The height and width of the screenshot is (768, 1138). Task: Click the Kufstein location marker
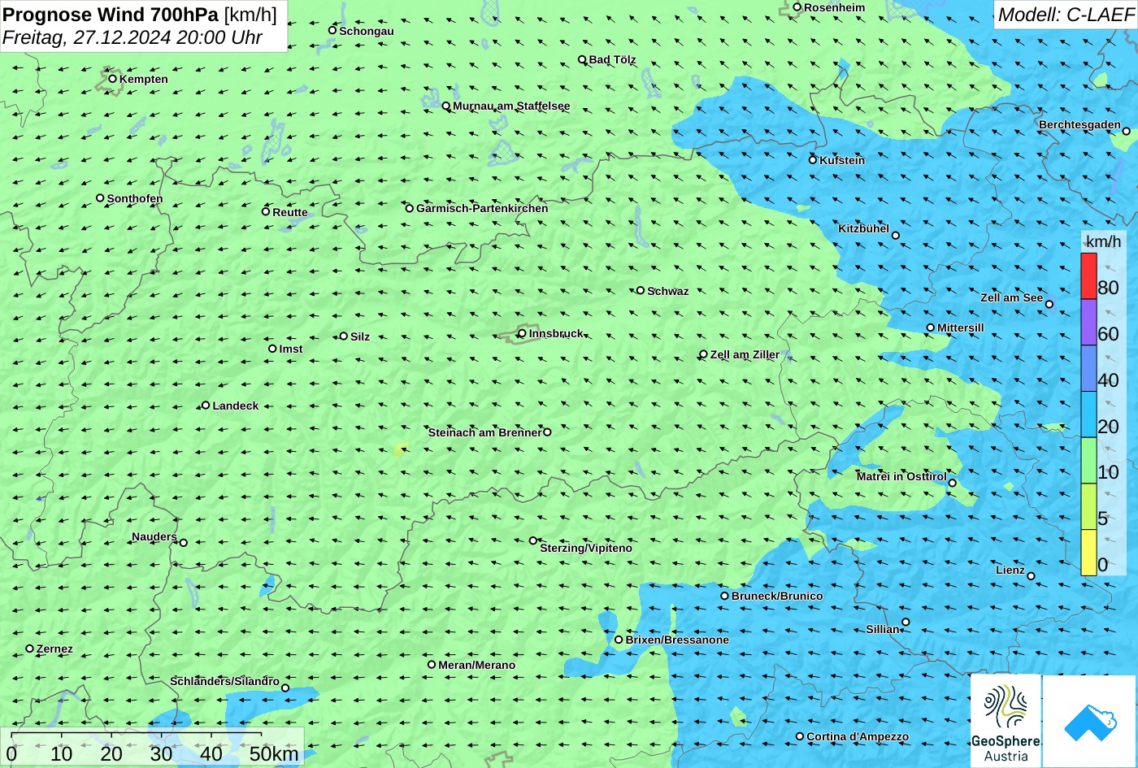pos(812,160)
